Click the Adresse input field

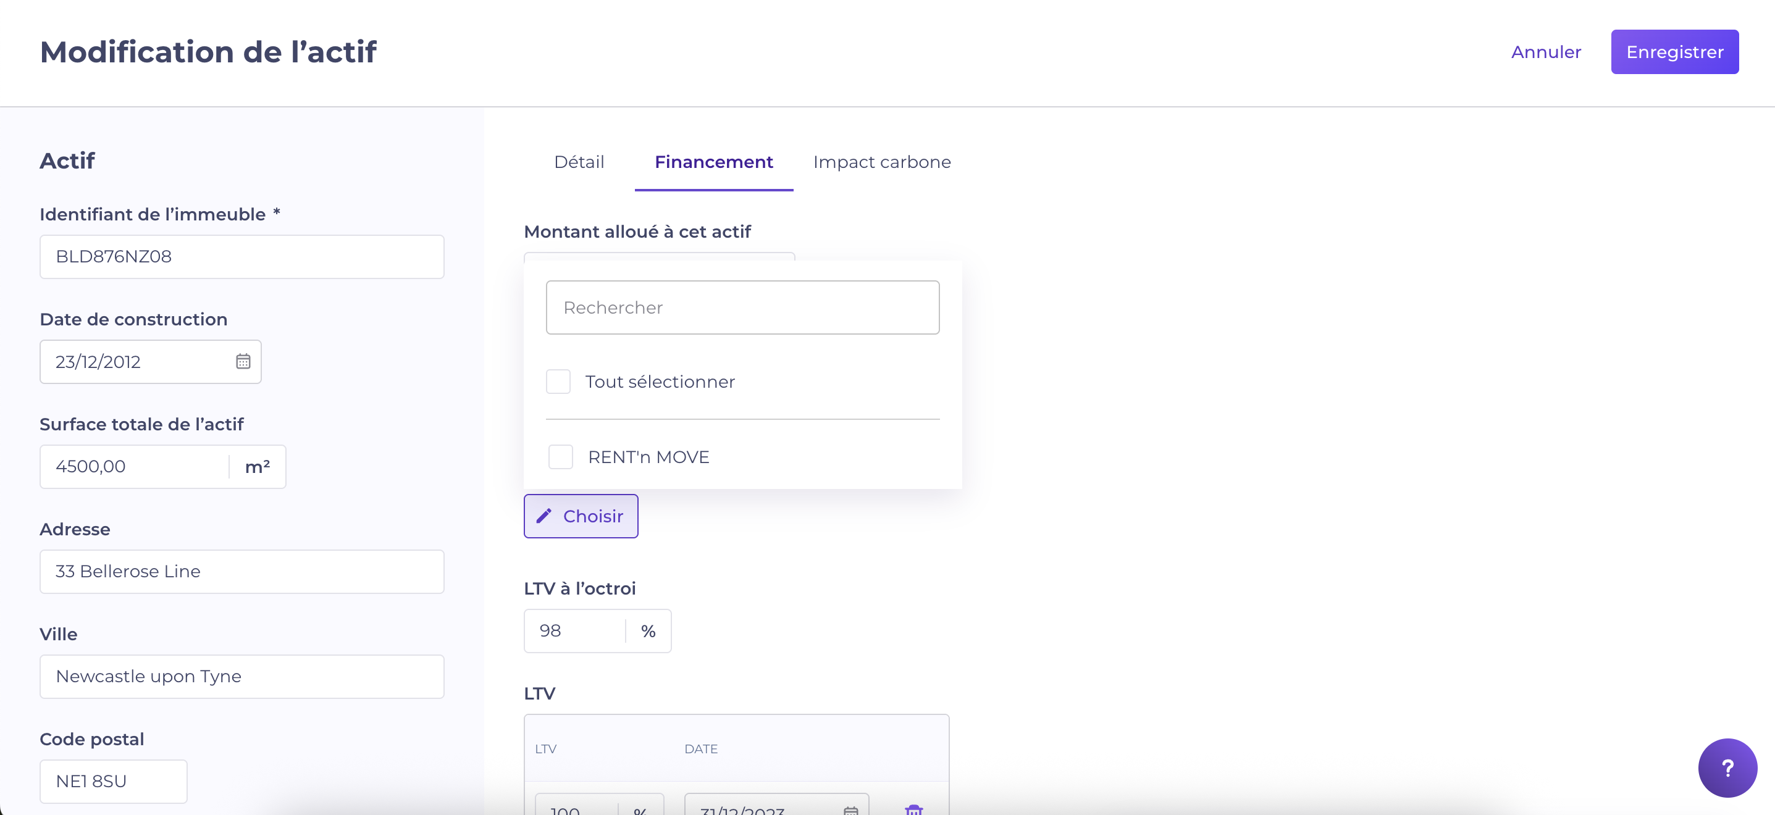[x=241, y=571]
